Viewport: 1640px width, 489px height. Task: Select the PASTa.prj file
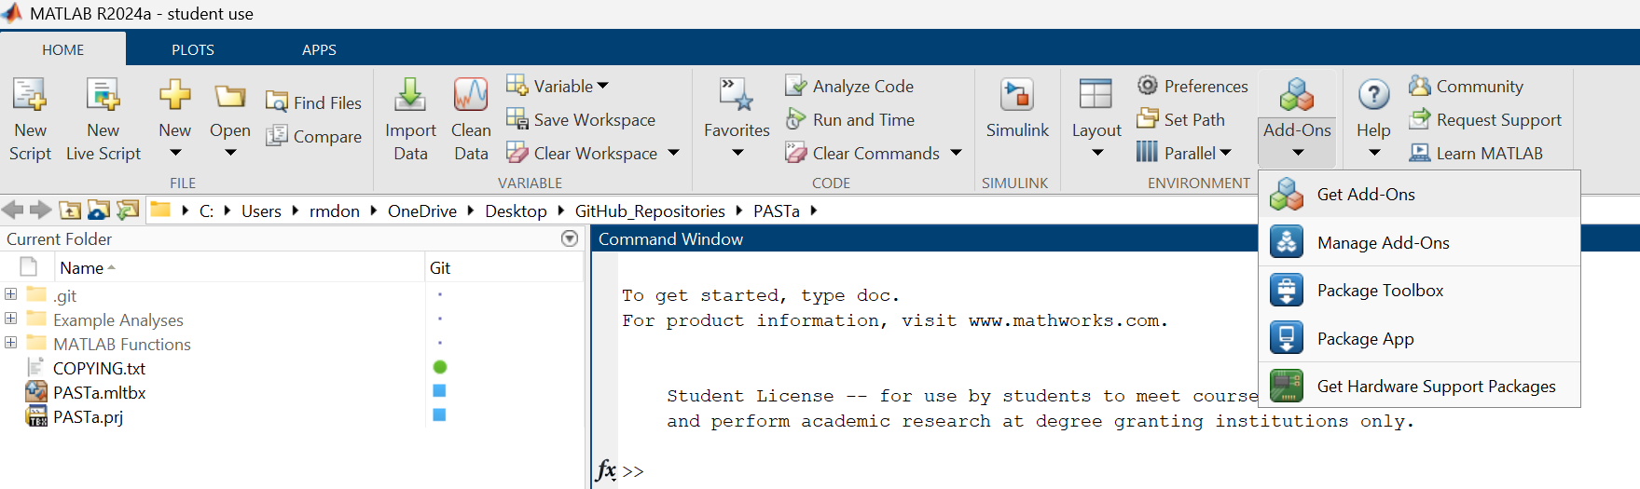point(88,416)
